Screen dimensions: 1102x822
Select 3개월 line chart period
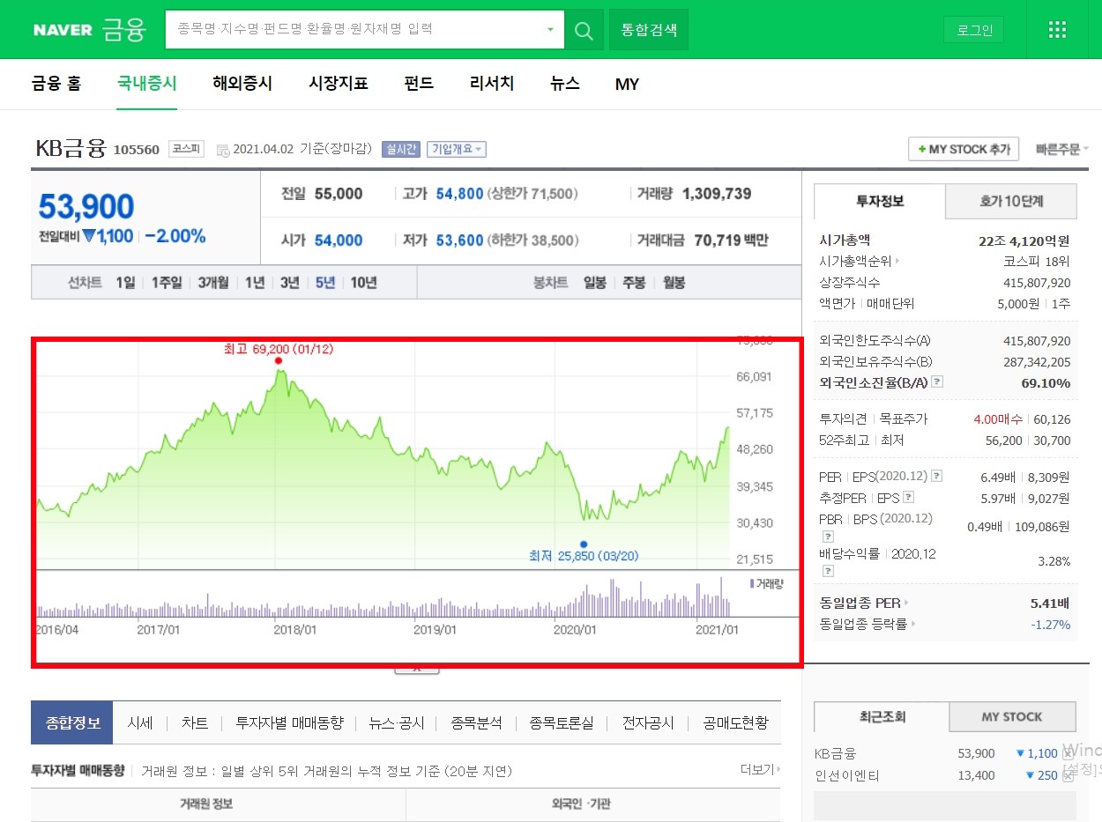[212, 283]
